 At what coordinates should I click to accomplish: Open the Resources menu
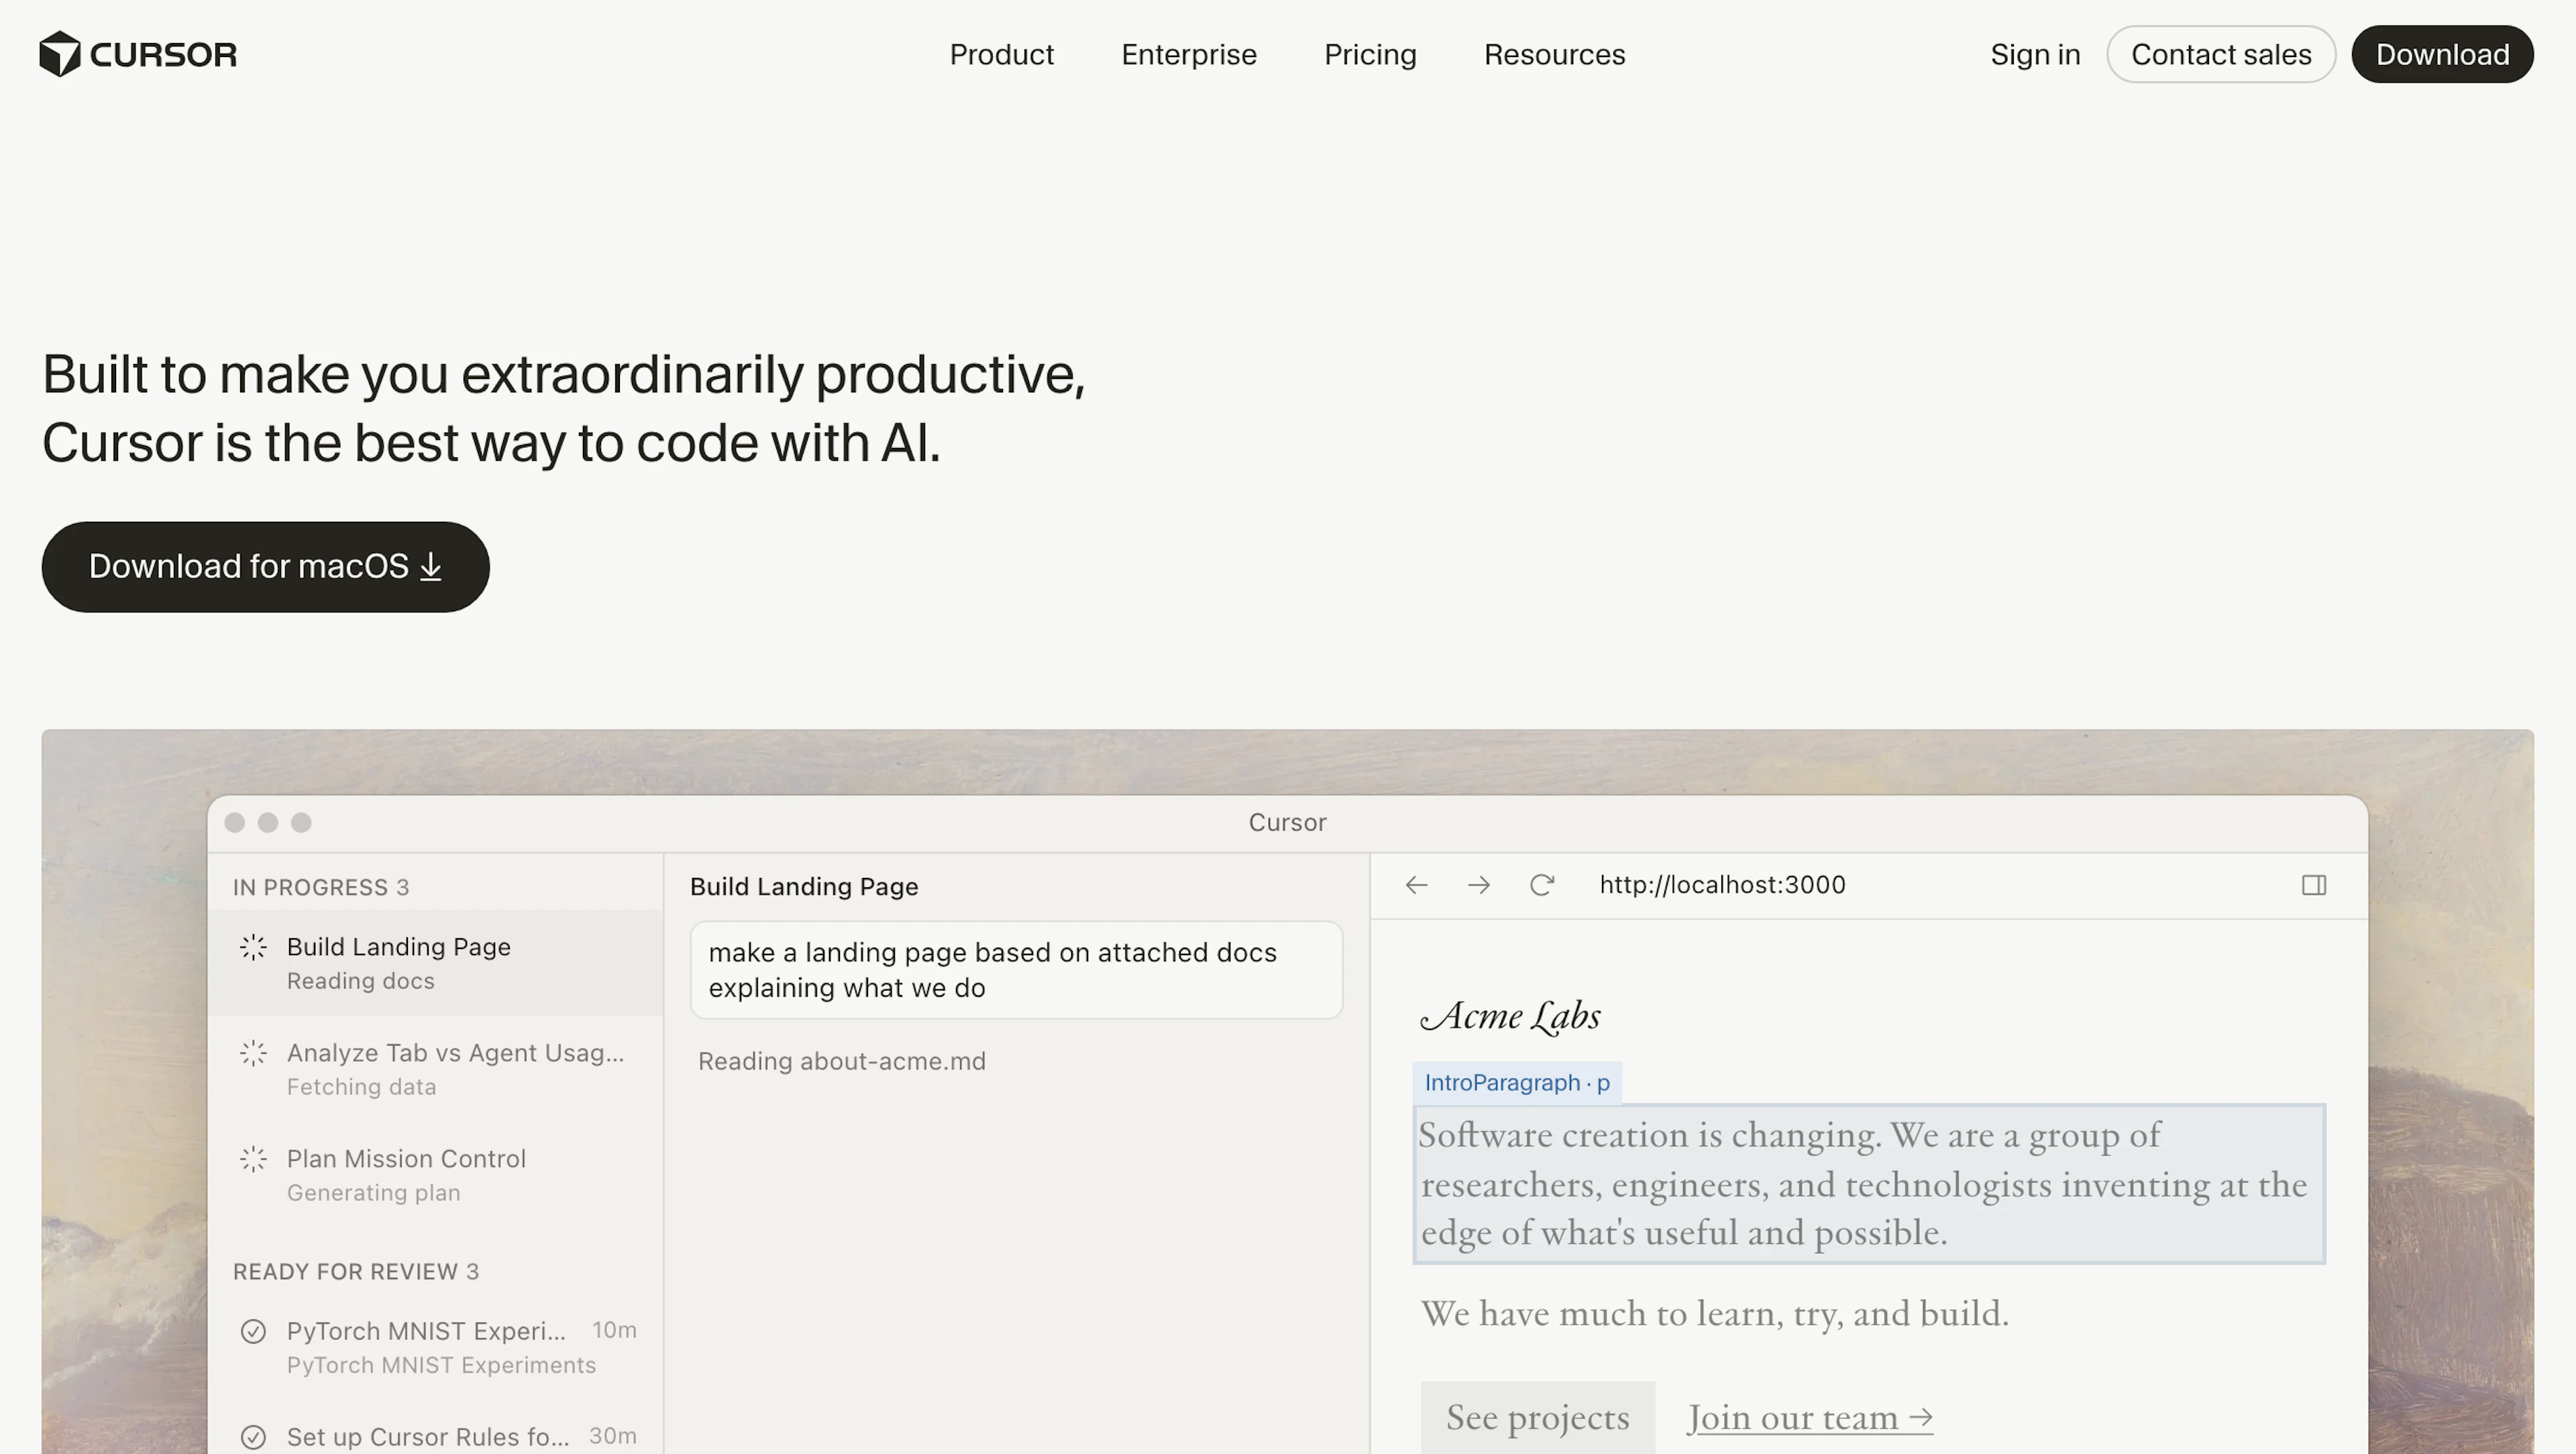pyautogui.click(x=1554, y=54)
